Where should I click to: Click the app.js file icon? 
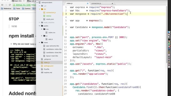point(46,39)
